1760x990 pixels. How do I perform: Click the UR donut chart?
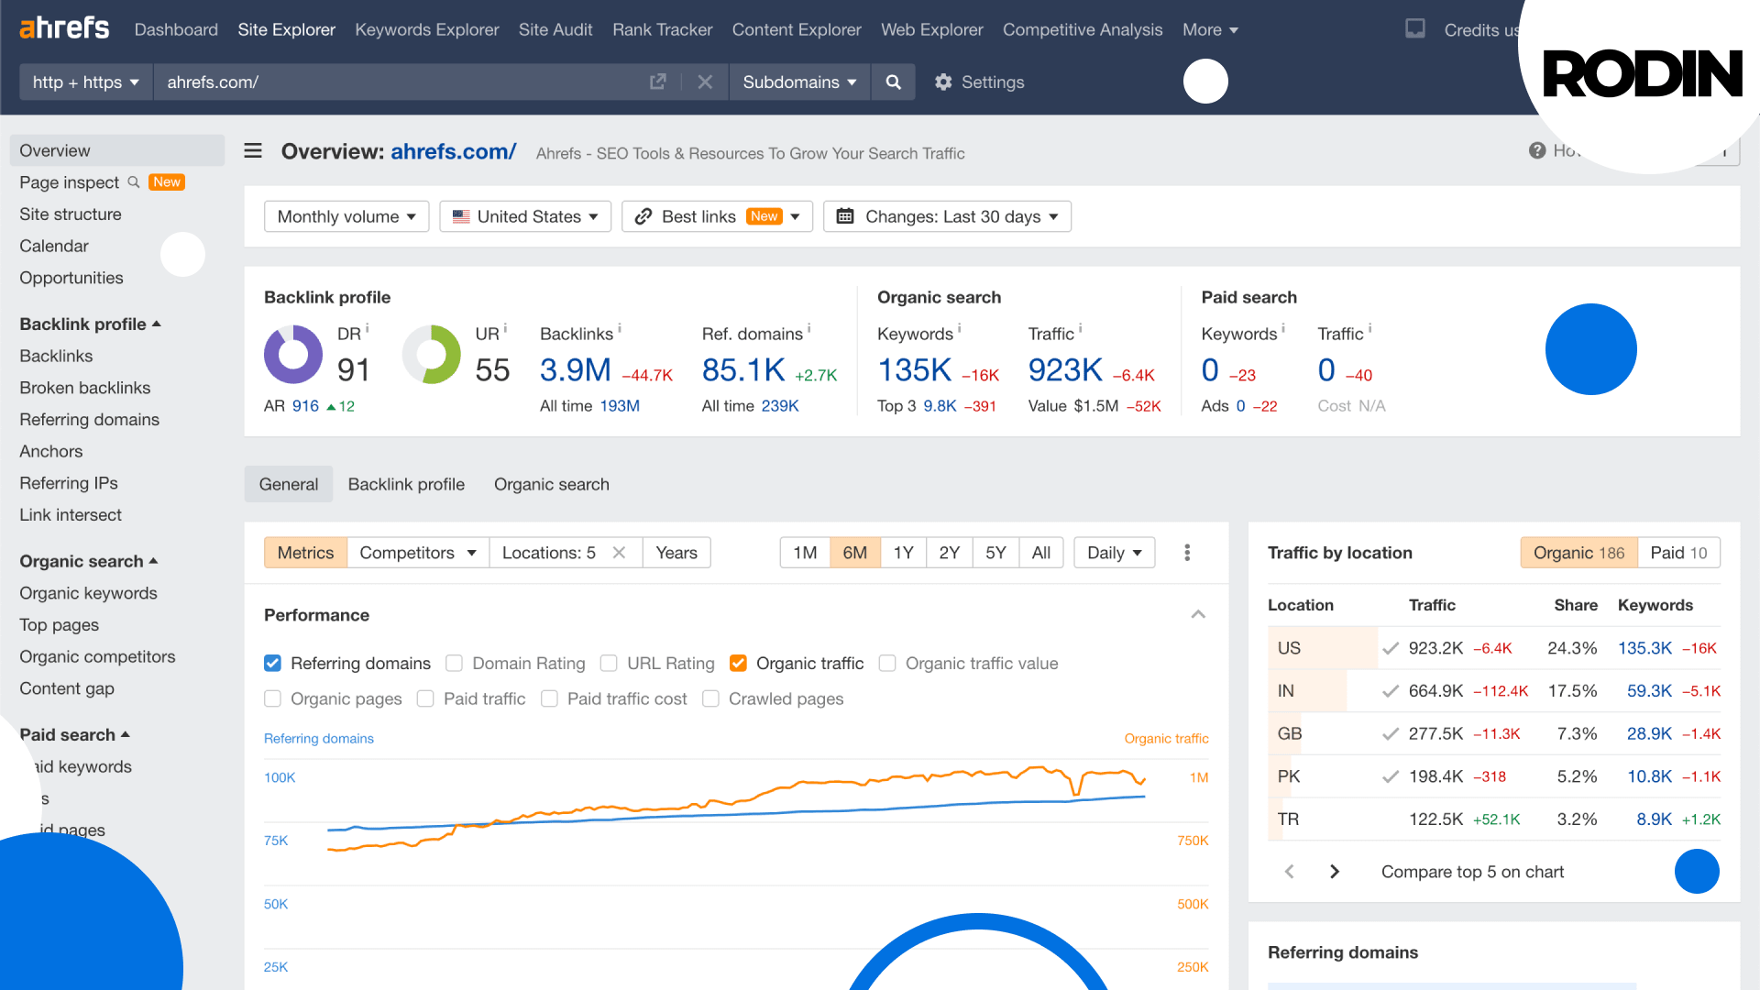pyautogui.click(x=432, y=355)
